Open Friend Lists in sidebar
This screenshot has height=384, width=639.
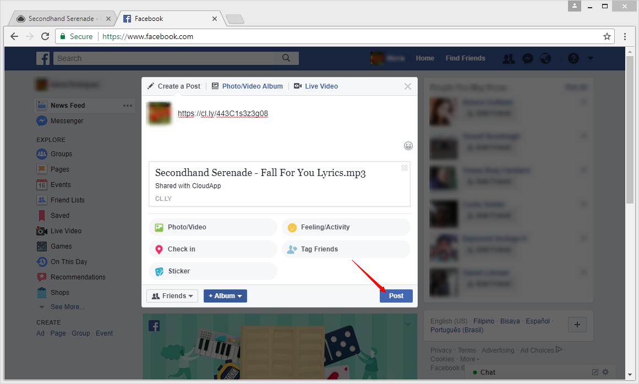(x=61, y=200)
